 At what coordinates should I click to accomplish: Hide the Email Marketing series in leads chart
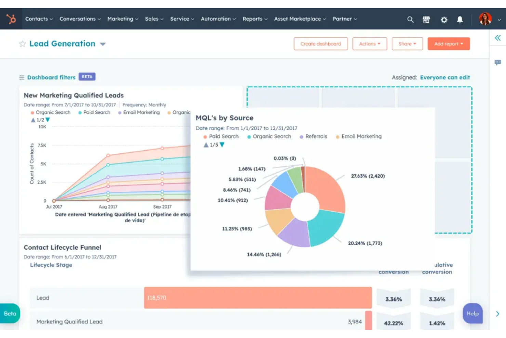coord(141,112)
